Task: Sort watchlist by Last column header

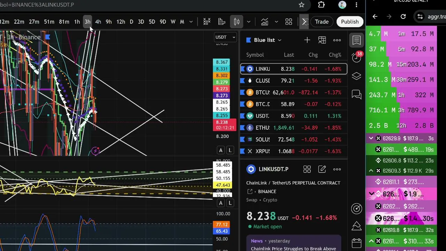Action: [289, 55]
